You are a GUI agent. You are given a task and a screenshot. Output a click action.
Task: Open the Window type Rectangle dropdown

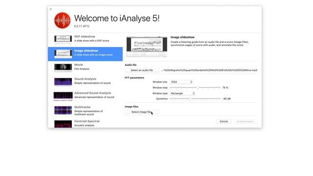point(182,93)
